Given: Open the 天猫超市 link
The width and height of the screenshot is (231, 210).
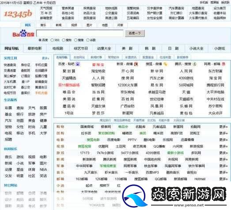Looking at the screenshot, I should click(186, 99).
